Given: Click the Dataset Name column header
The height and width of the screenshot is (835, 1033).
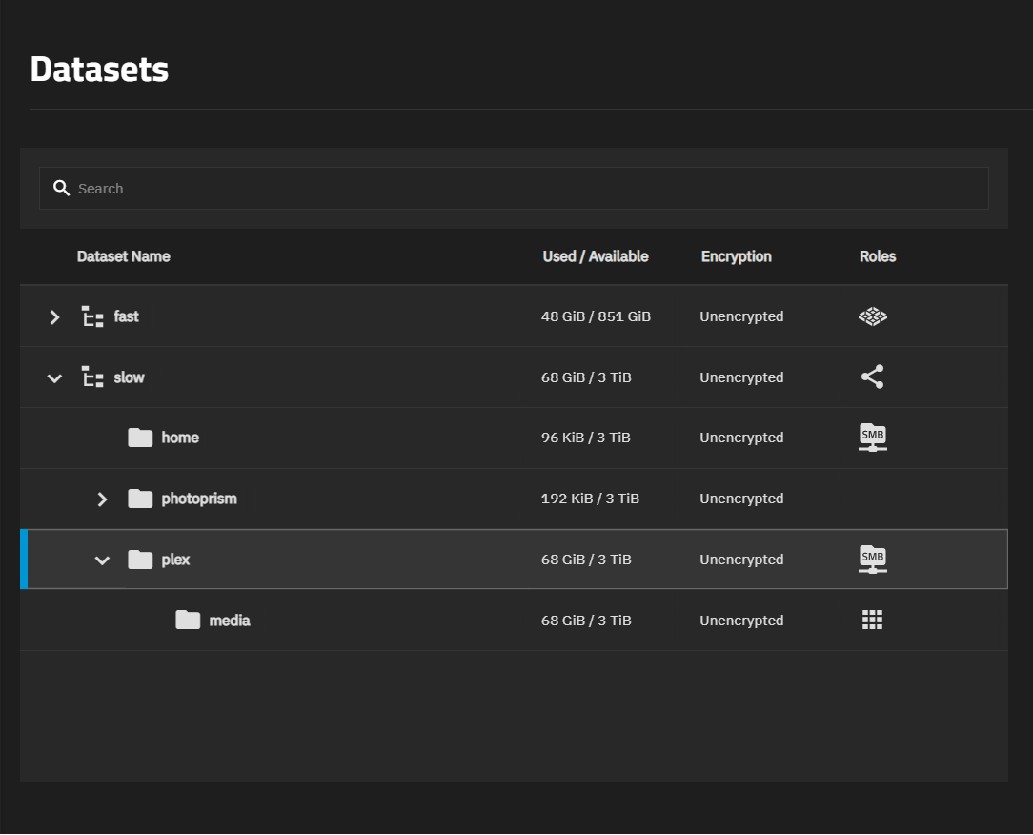Looking at the screenshot, I should tap(123, 256).
